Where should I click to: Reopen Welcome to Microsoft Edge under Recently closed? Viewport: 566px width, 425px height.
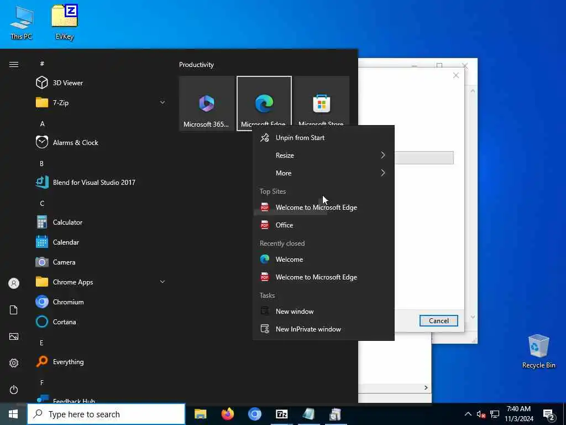point(323,277)
